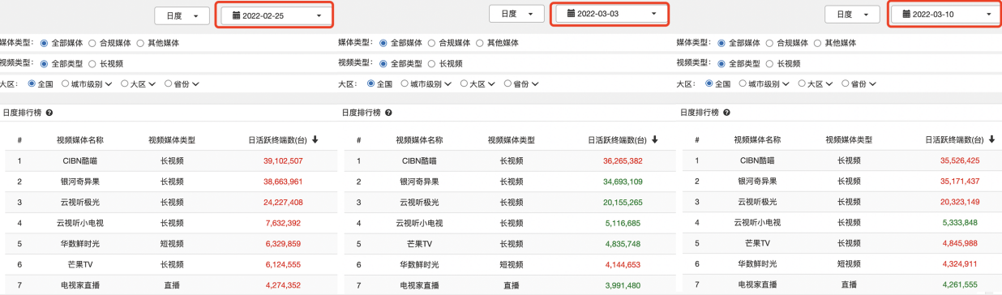The height and width of the screenshot is (295, 1002).
Task: Open the 2022-03-03 date picker
Action: tap(611, 14)
